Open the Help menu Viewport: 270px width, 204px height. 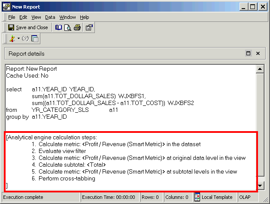coord(85,17)
